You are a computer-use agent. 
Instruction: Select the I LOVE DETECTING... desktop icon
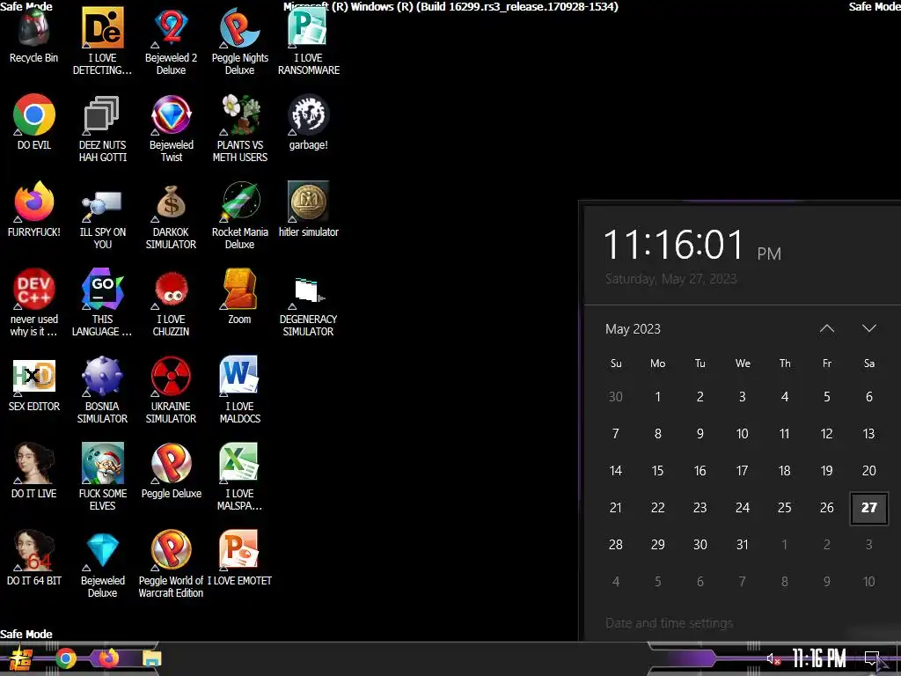pyautogui.click(x=102, y=27)
